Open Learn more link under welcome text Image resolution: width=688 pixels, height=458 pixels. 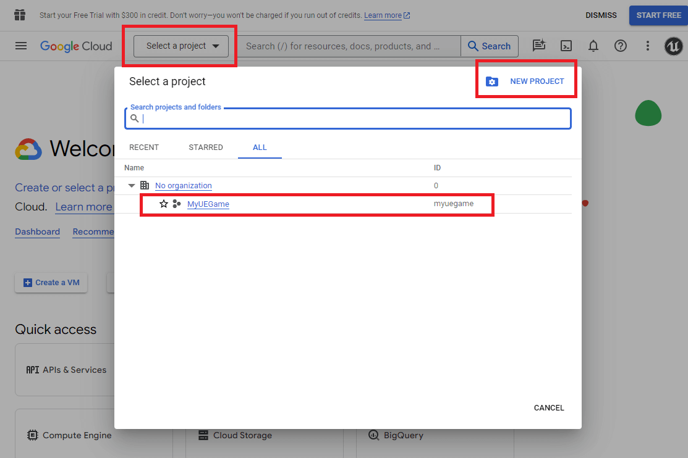[x=83, y=207]
